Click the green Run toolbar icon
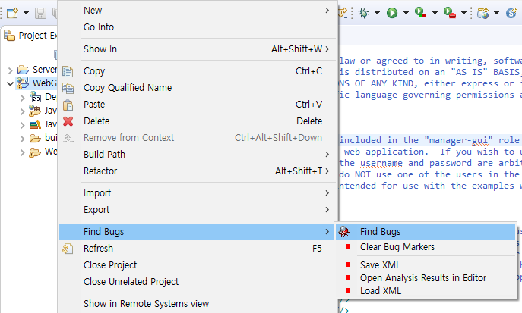The image size is (522, 313). tap(392, 13)
